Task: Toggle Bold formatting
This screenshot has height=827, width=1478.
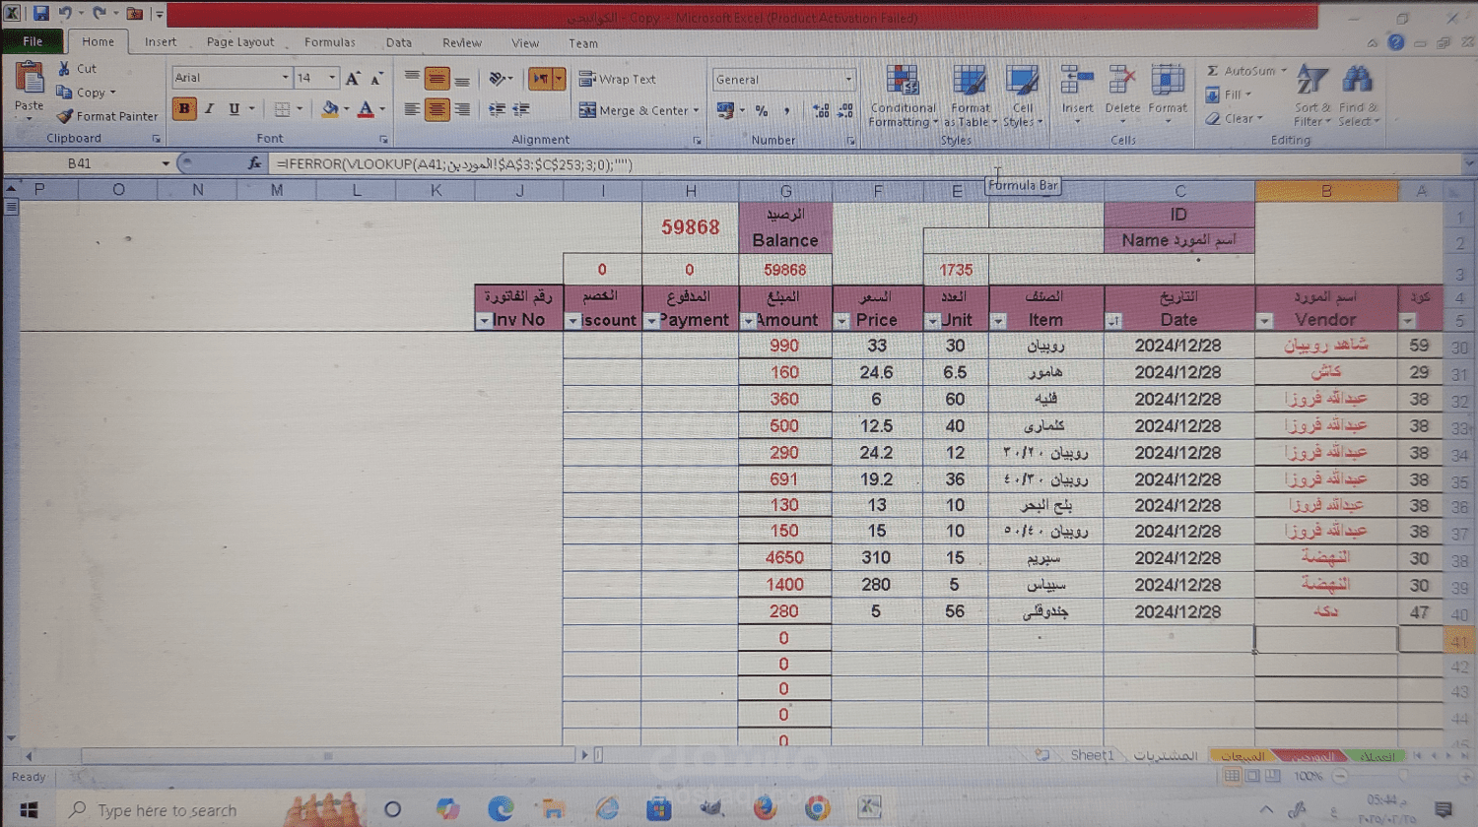Action: [x=184, y=109]
